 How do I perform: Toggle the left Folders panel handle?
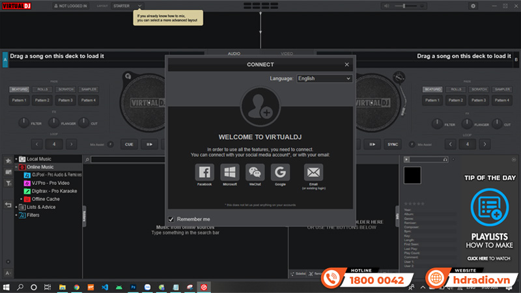[x=84, y=216]
